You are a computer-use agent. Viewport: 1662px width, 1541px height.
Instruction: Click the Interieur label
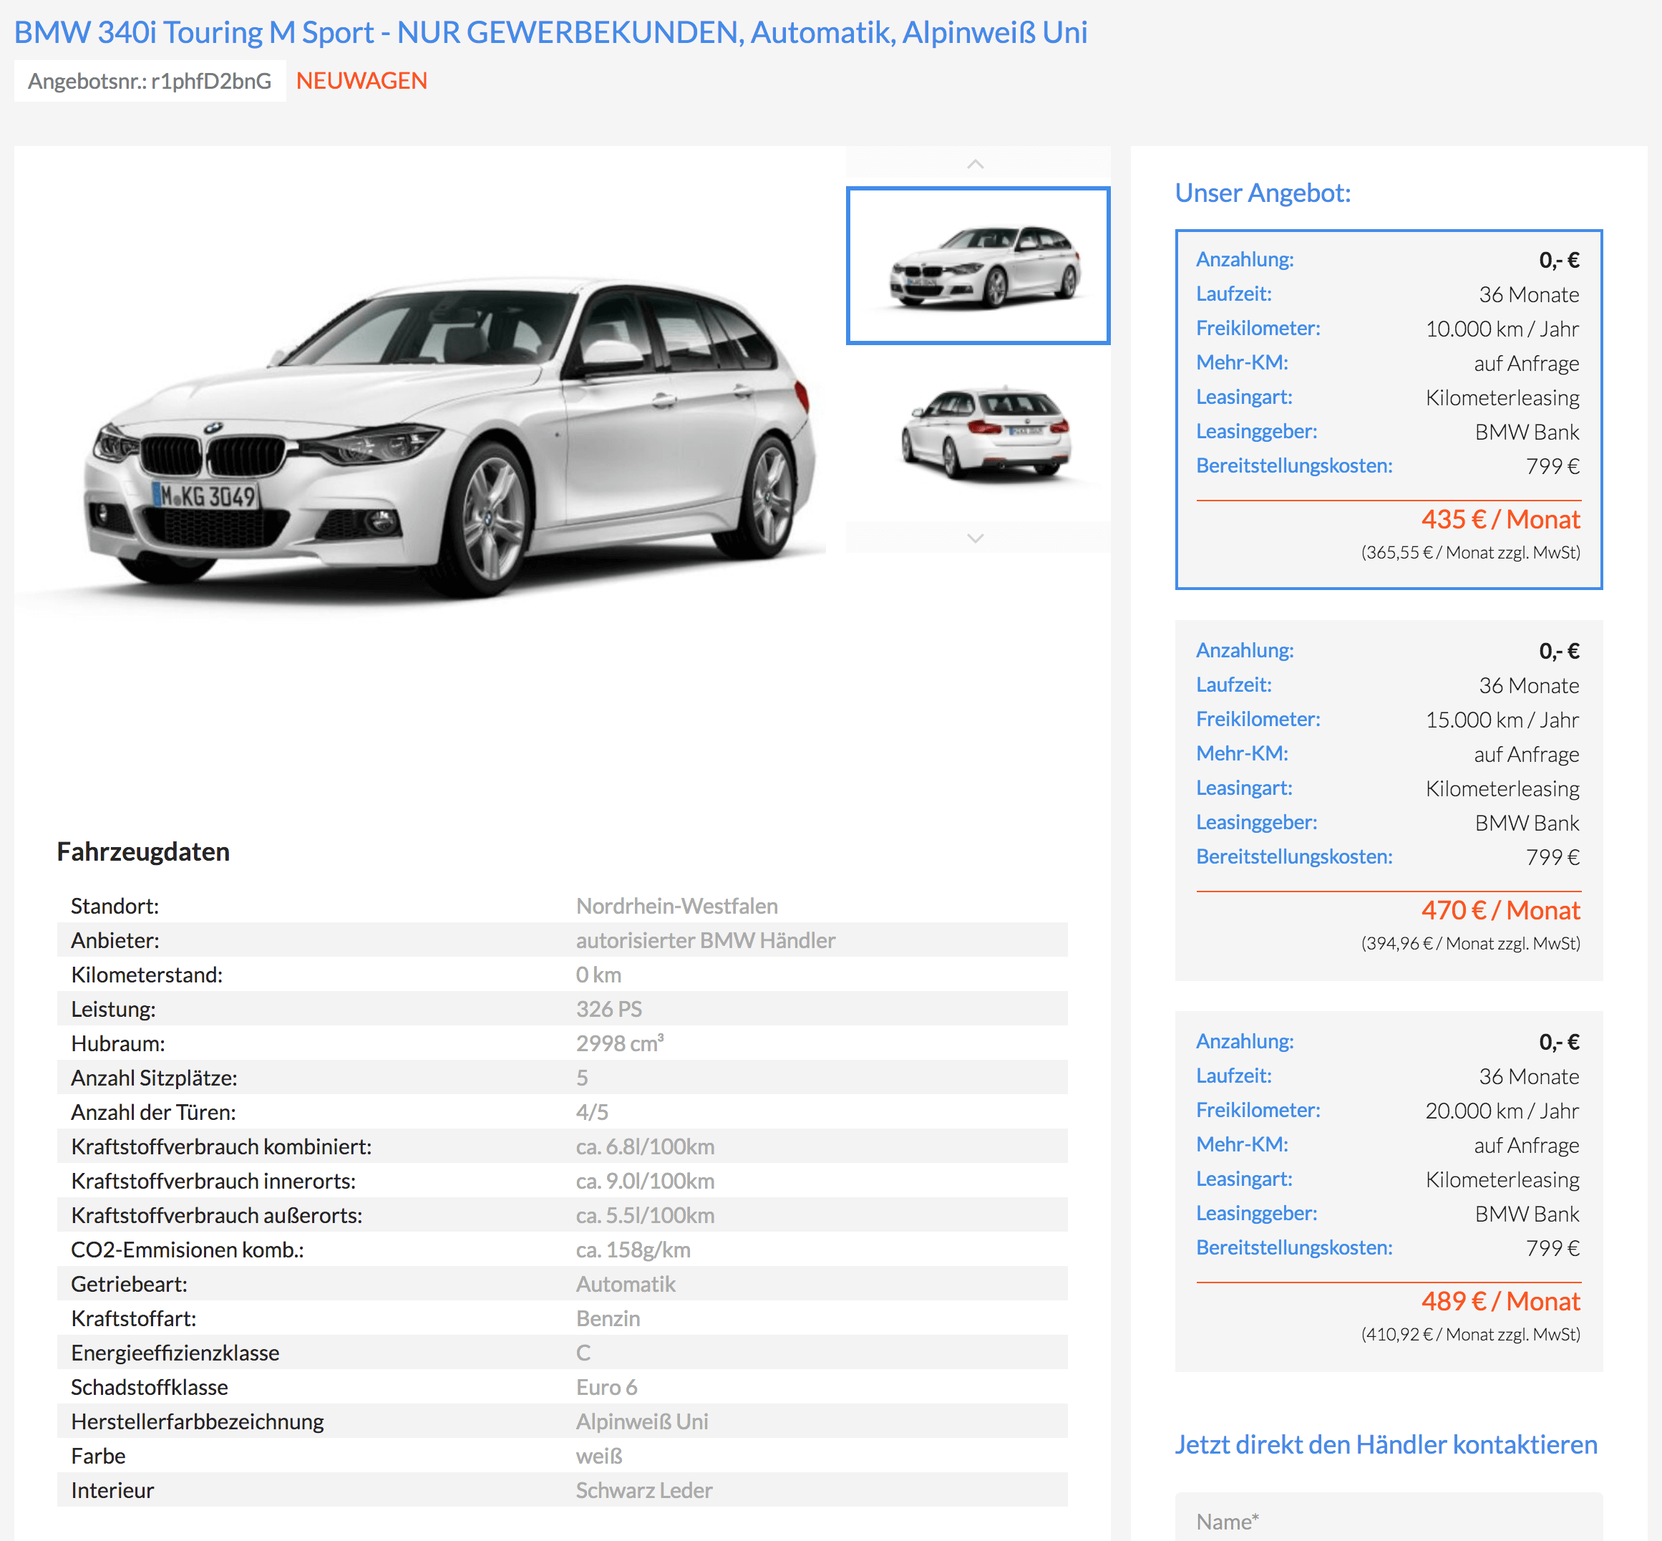(x=112, y=1490)
